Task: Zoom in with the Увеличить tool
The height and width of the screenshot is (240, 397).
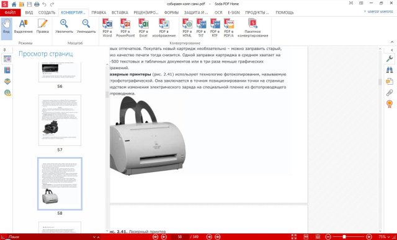Action: pos(64,26)
